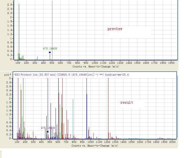The height and width of the screenshot is (158, 184).
Task: Click the gray vertical line near 500 in preview
Action: point(52,30)
